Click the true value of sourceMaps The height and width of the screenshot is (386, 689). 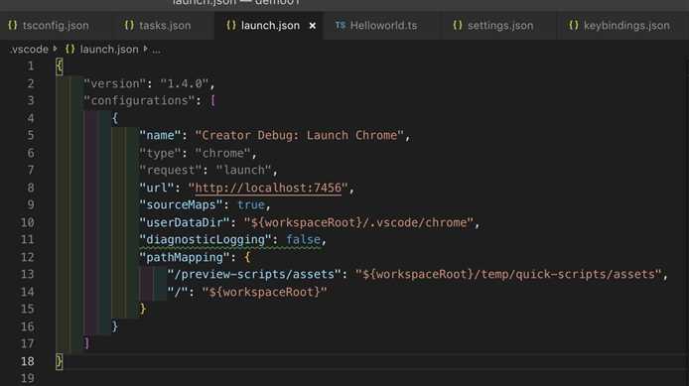pyautogui.click(x=251, y=204)
